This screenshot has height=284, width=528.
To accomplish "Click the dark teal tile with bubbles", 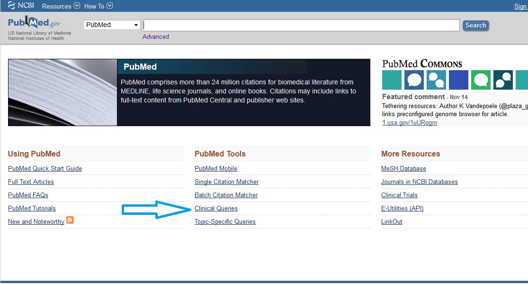I will point(503,80).
